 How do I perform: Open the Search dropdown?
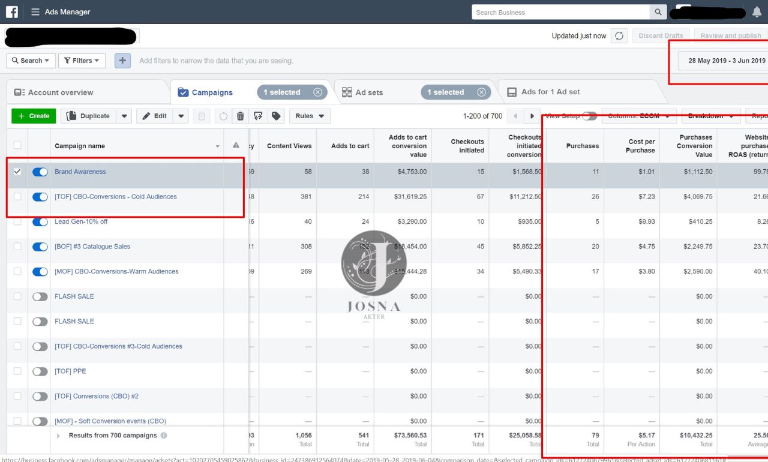click(x=31, y=61)
